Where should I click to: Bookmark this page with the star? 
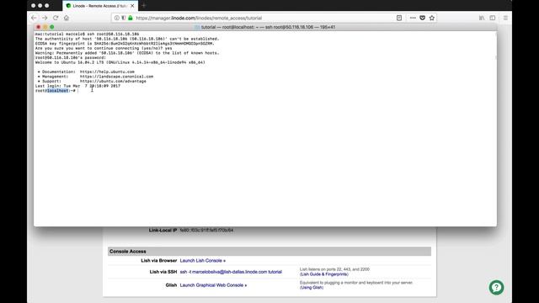coord(432,18)
